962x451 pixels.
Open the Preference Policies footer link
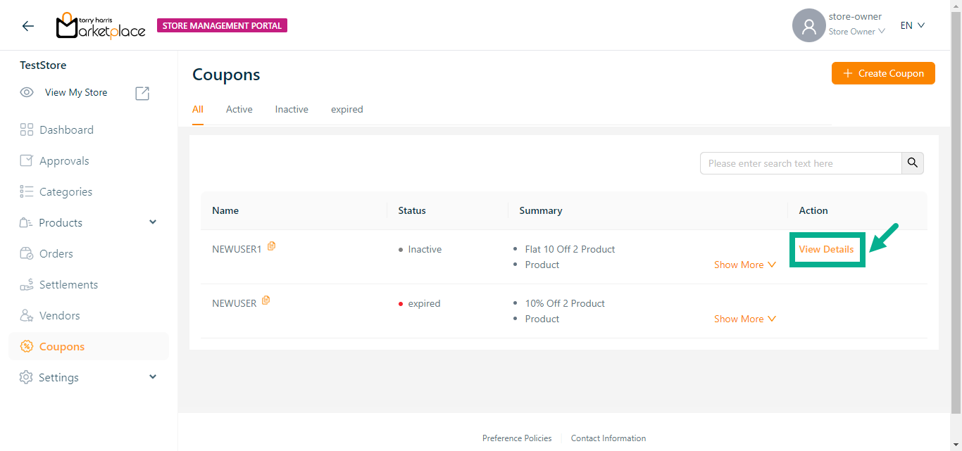click(x=517, y=438)
